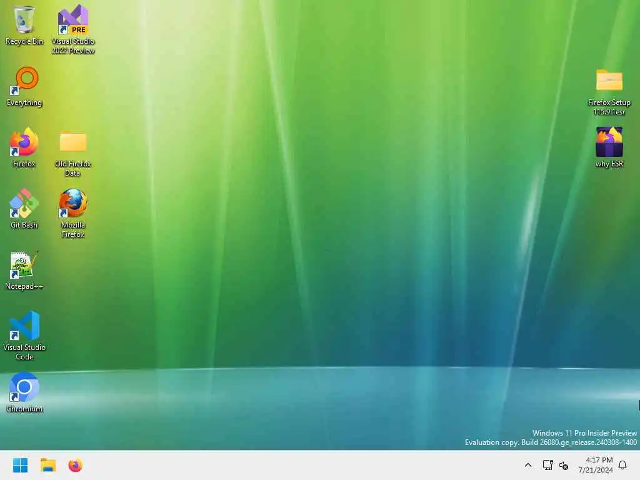Screen dimensions: 640x480
Task: Open File Explorer from the taskbar
Action: pos(47,465)
